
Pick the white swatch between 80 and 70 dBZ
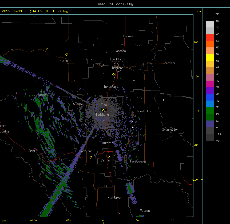click(x=210, y=24)
